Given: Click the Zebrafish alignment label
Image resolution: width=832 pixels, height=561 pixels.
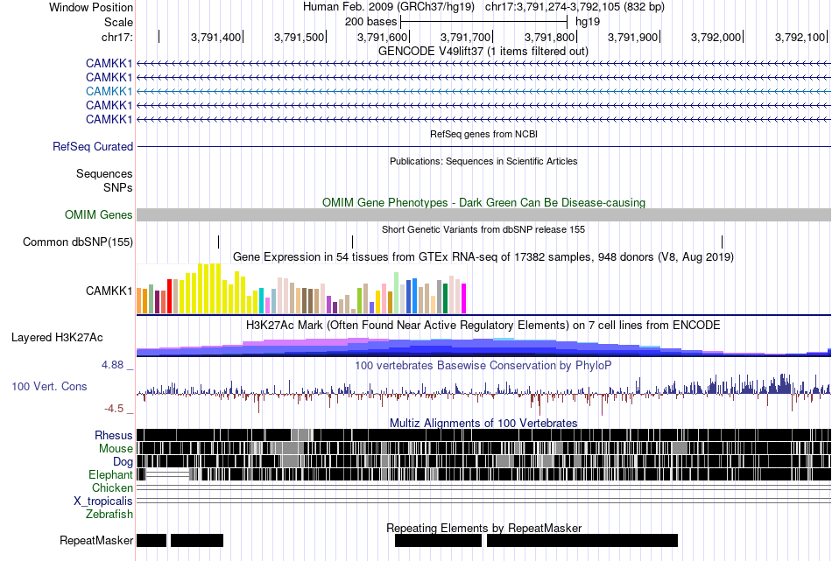Looking at the screenshot, I should click(x=109, y=515).
